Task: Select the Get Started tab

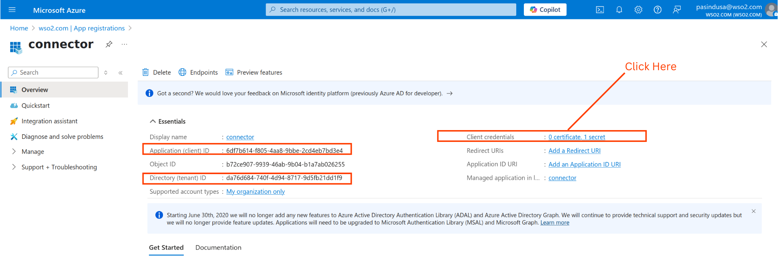Action: click(x=166, y=248)
